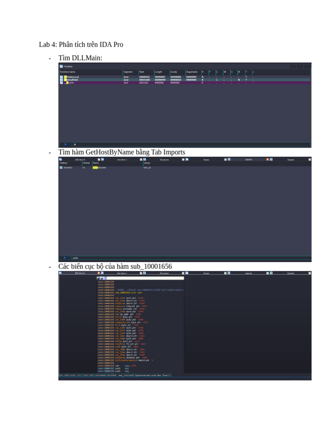Close the Imports tab with red X
Viewport: 331px width, 442px height.
(x=268, y=160)
